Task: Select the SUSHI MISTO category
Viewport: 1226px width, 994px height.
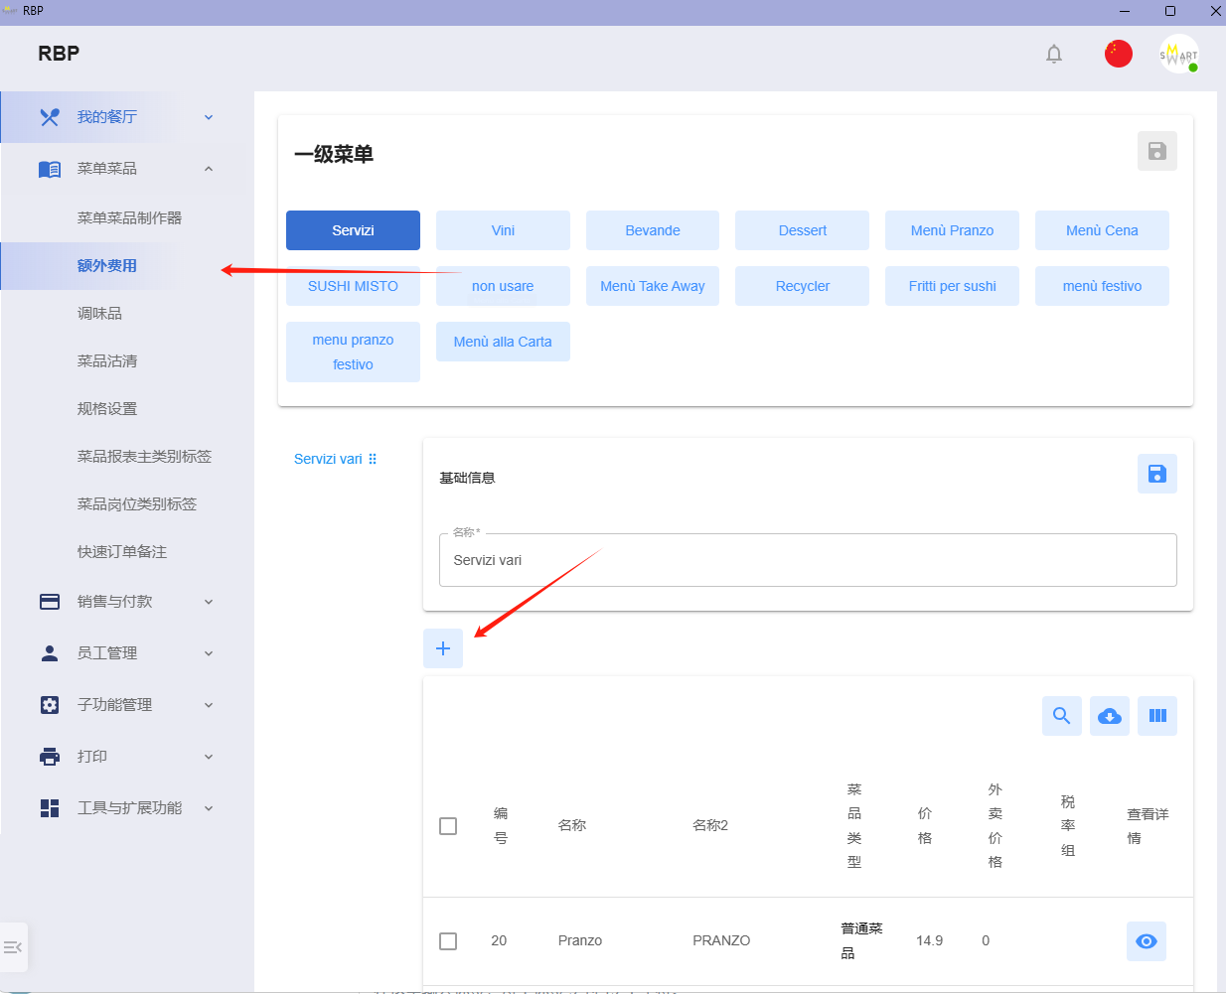Action: point(353,286)
